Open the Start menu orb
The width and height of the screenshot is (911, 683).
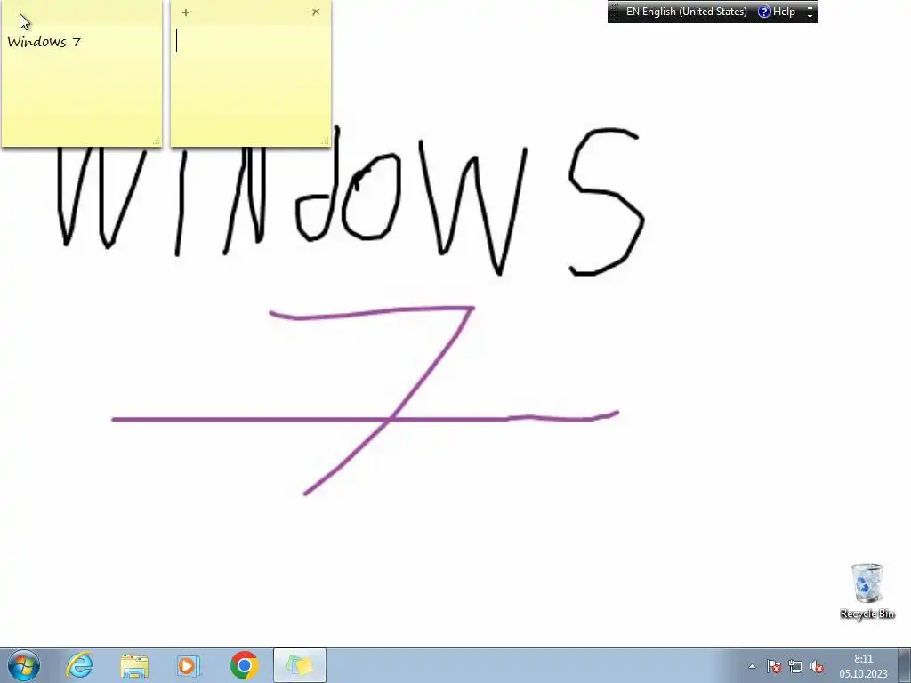(24, 665)
